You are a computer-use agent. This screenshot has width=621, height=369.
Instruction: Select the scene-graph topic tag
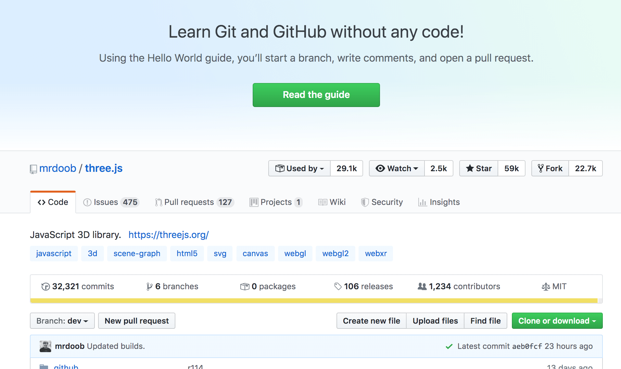(x=137, y=253)
